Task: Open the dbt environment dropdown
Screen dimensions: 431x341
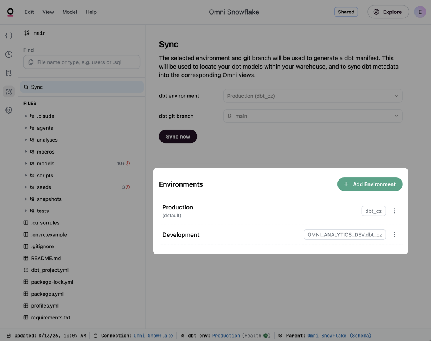Action: [x=313, y=96]
